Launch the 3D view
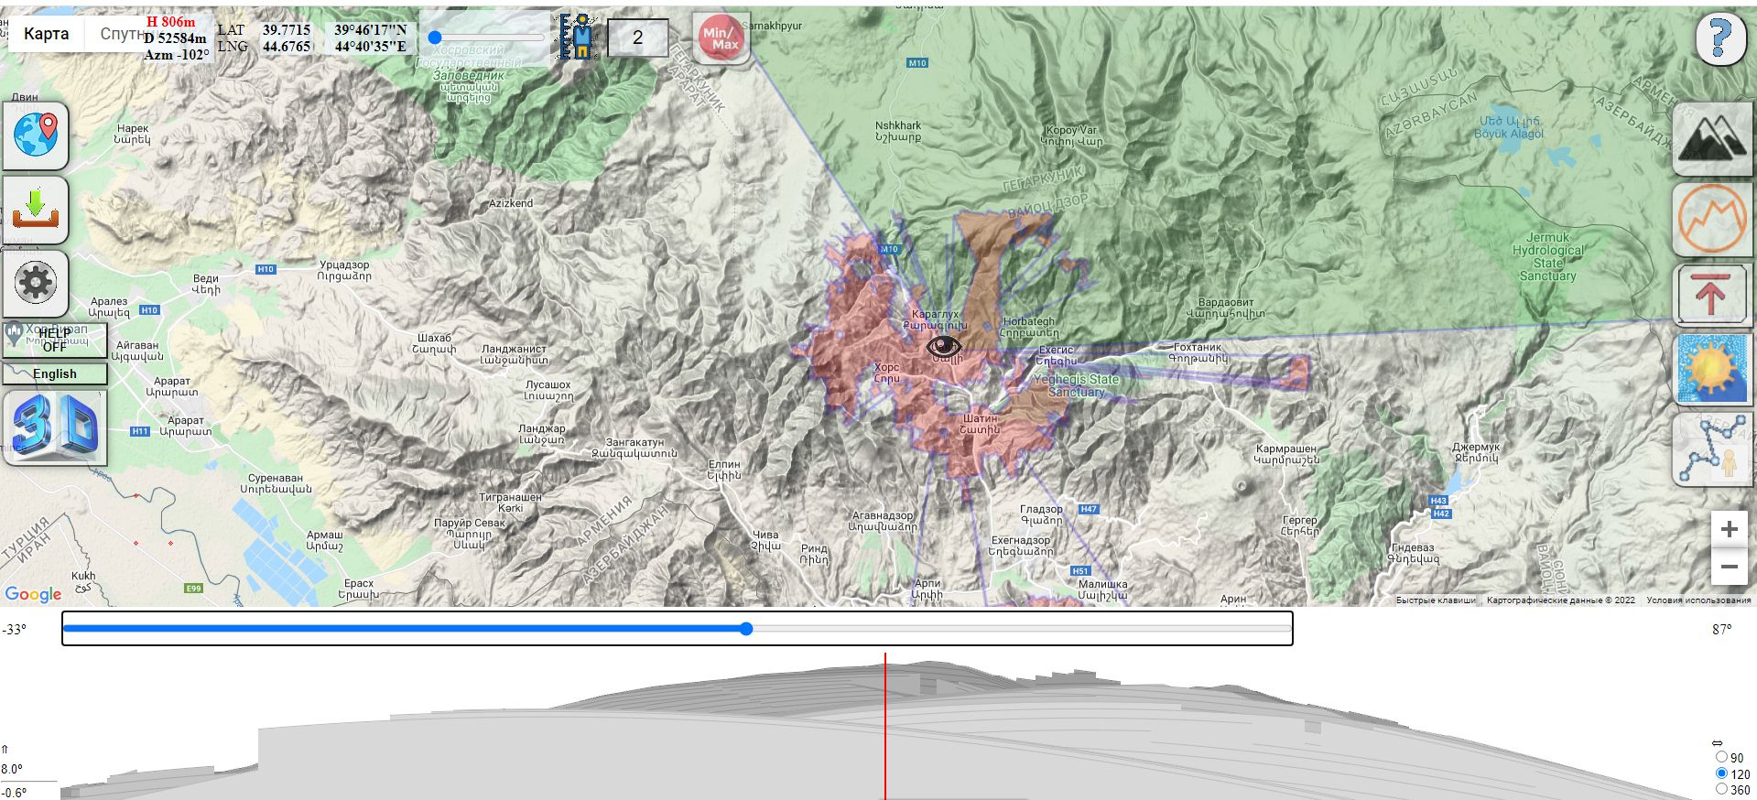 click(x=55, y=427)
